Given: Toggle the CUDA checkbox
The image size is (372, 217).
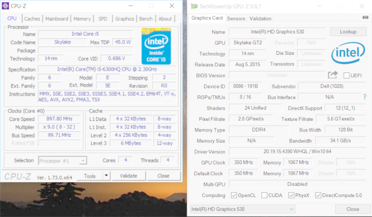Looking at the screenshot, I should 264,195.
